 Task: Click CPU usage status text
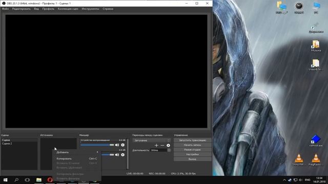[x=183, y=174]
